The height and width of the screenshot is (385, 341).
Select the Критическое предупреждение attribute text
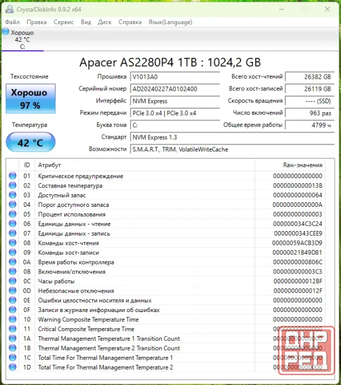tap(80, 176)
